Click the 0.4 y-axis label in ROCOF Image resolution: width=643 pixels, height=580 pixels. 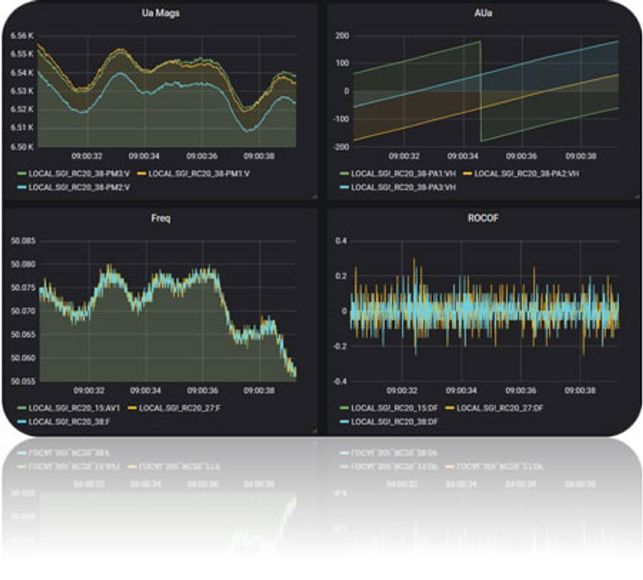[x=341, y=240]
